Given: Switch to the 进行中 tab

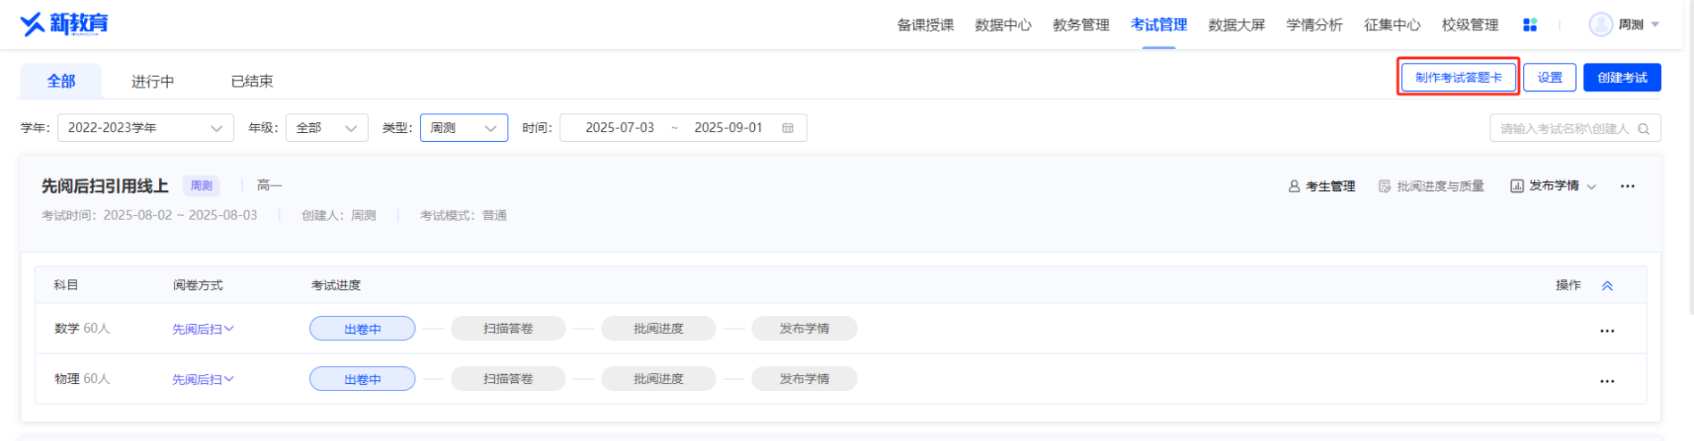Looking at the screenshot, I should pyautogui.click(x=153, y=81).
